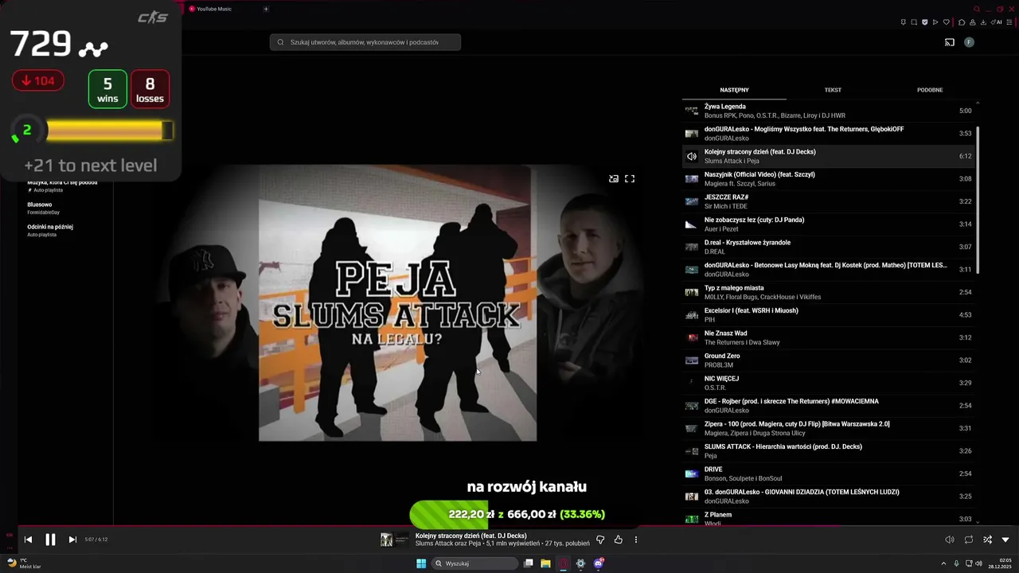Play Nie Znasz Wad in the queue
This screenshot has width=1019, height=573.
coord(828,337)
